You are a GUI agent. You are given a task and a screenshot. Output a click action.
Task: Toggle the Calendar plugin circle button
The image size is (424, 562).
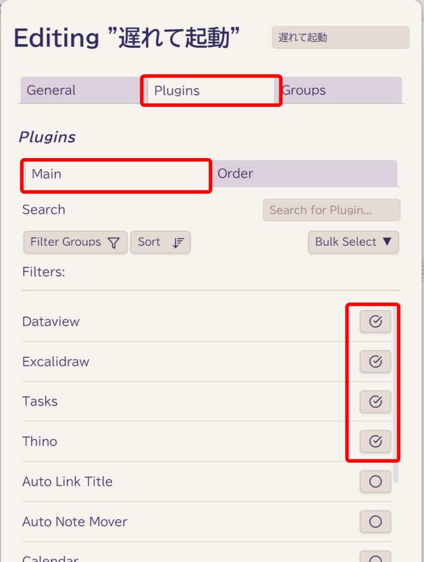point(375,557)
